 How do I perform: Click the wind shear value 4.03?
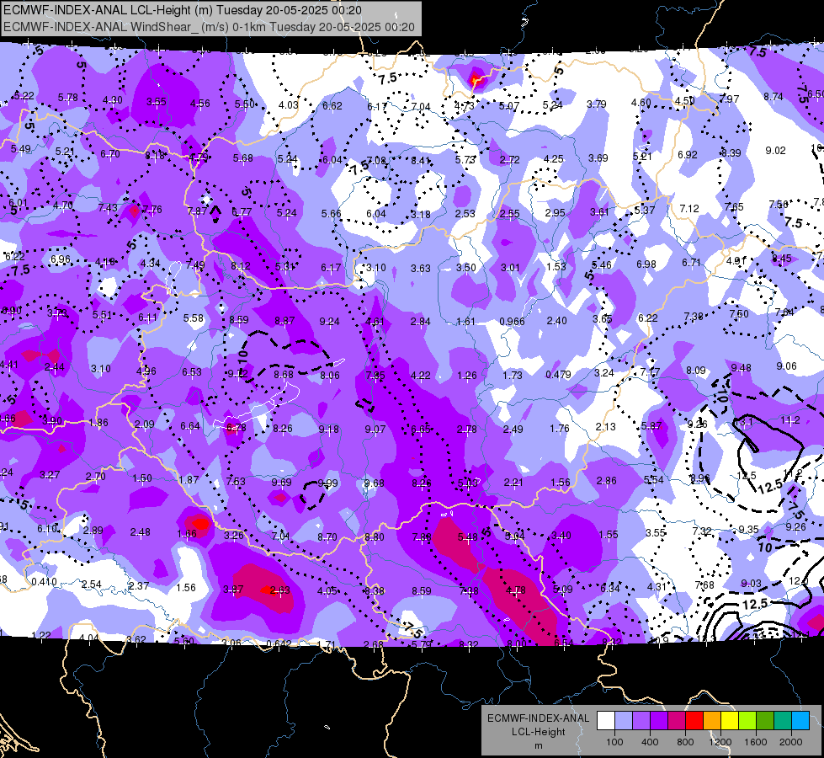coord(289,104)
